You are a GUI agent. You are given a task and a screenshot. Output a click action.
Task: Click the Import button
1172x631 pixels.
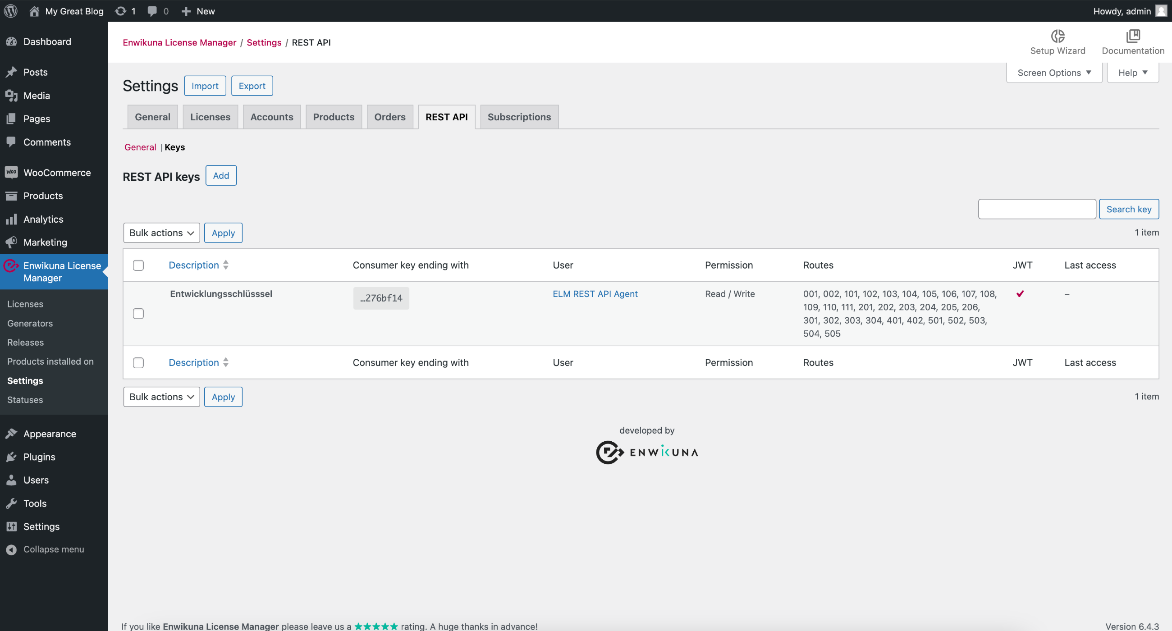tap(205, 86)
